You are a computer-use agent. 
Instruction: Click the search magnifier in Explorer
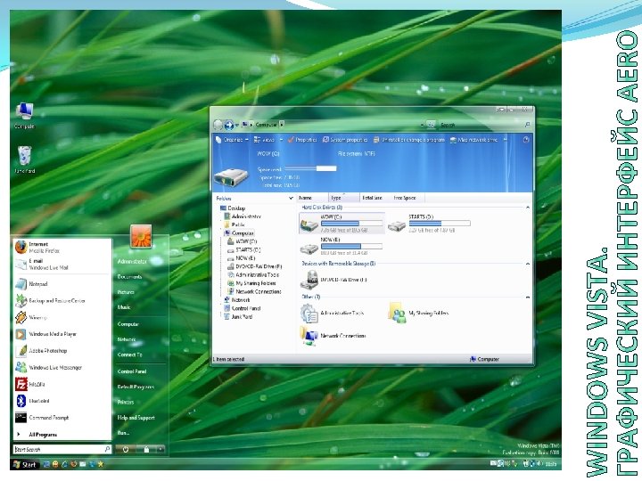click(x=527, y=125)
